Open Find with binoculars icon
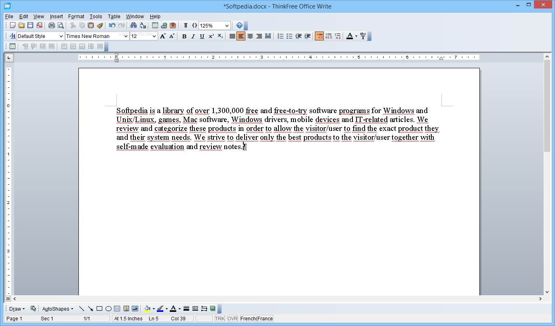 (134, 25)
